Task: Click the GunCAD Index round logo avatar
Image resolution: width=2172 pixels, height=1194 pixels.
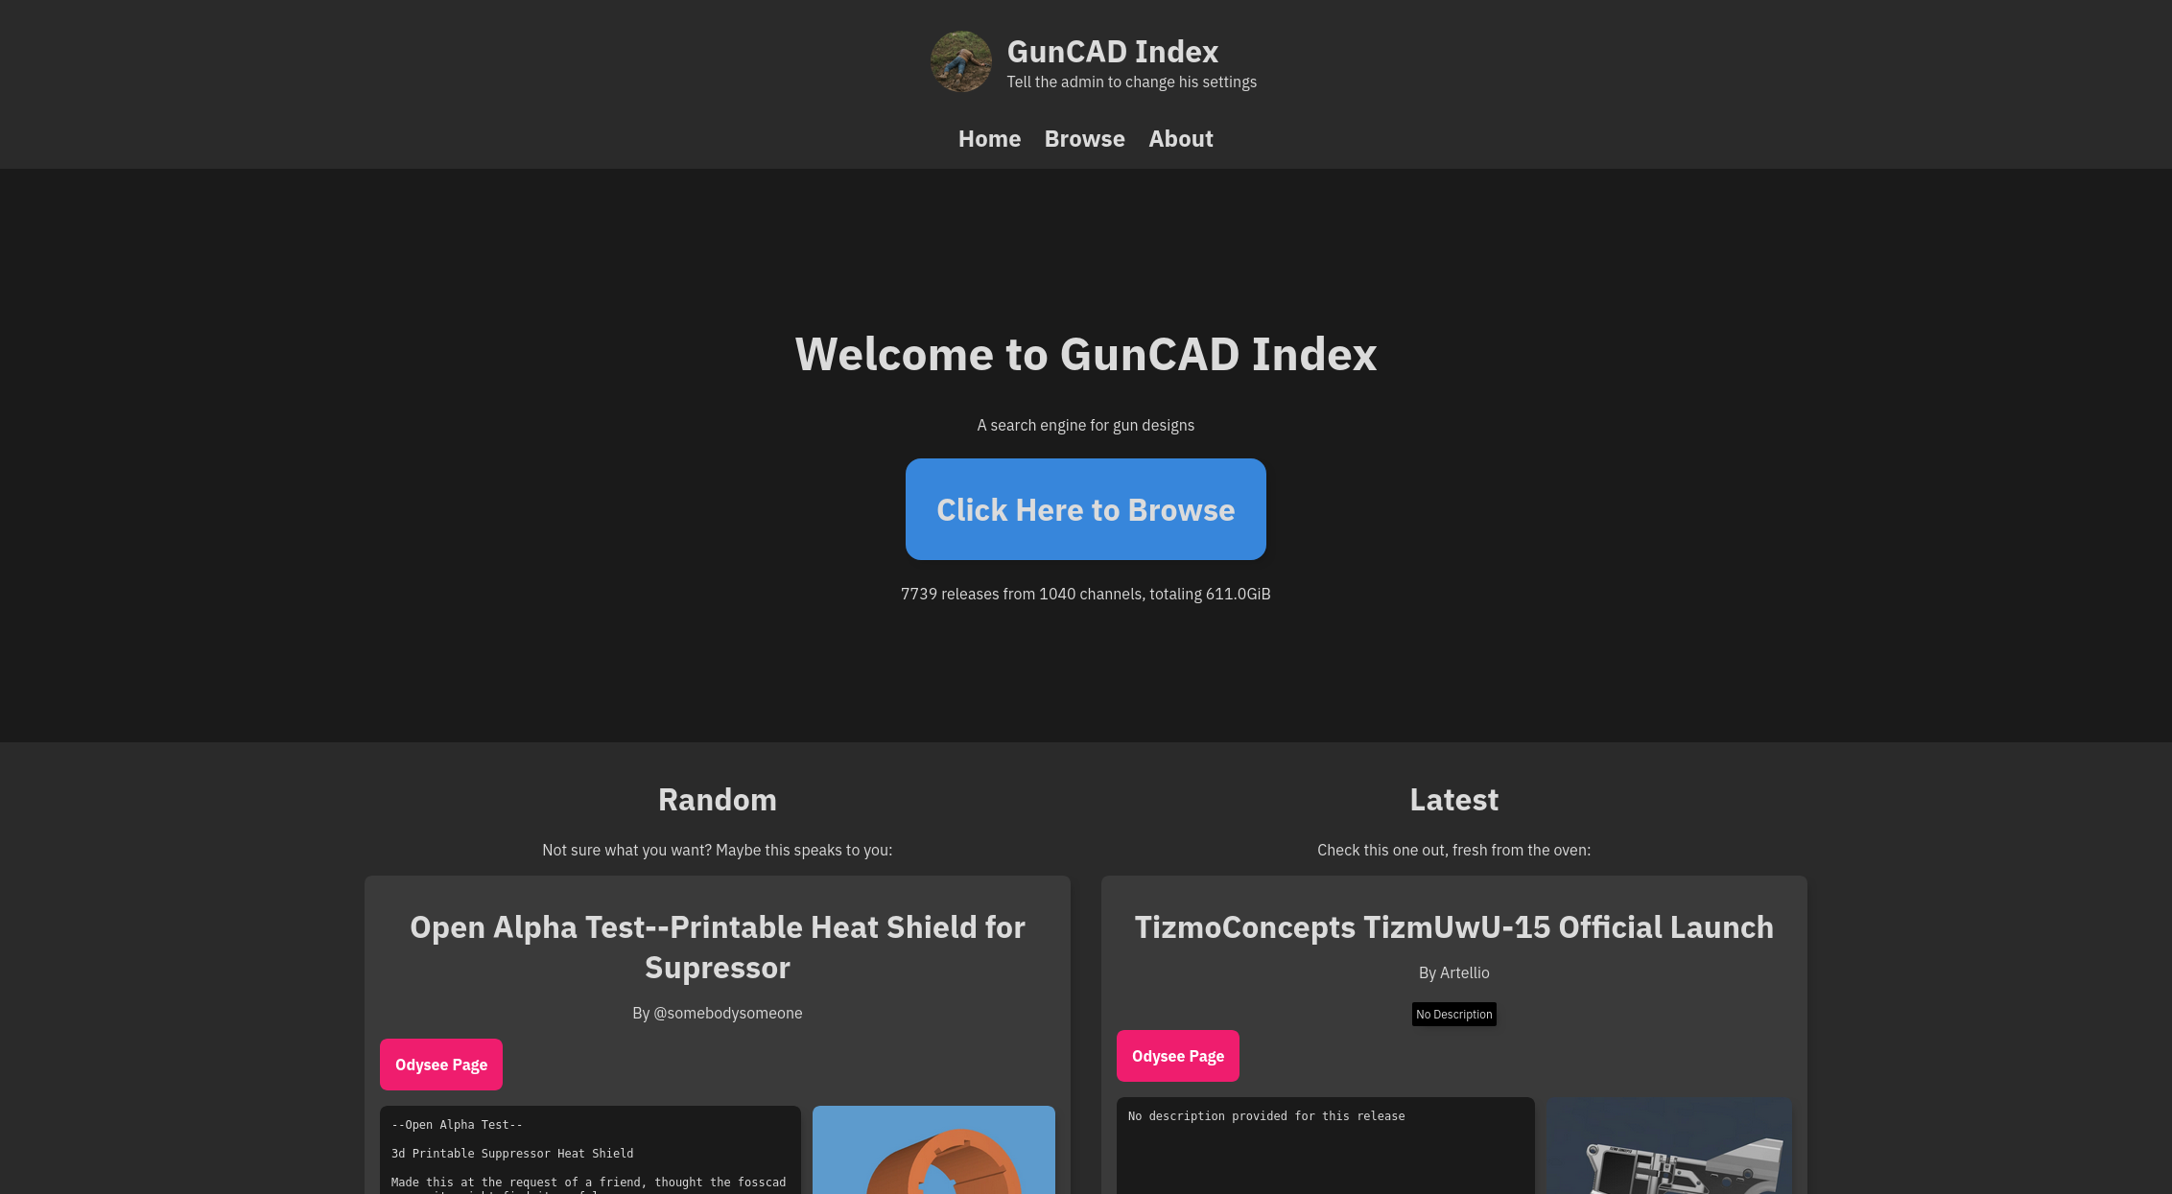Action: point(960,61)
